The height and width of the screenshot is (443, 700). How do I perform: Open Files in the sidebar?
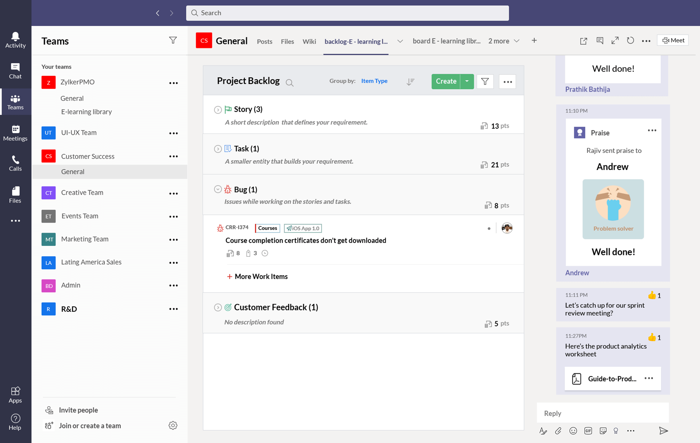tap(15, 195)
